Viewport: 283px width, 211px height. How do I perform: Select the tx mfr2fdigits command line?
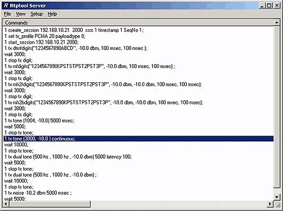click(139, 85)
